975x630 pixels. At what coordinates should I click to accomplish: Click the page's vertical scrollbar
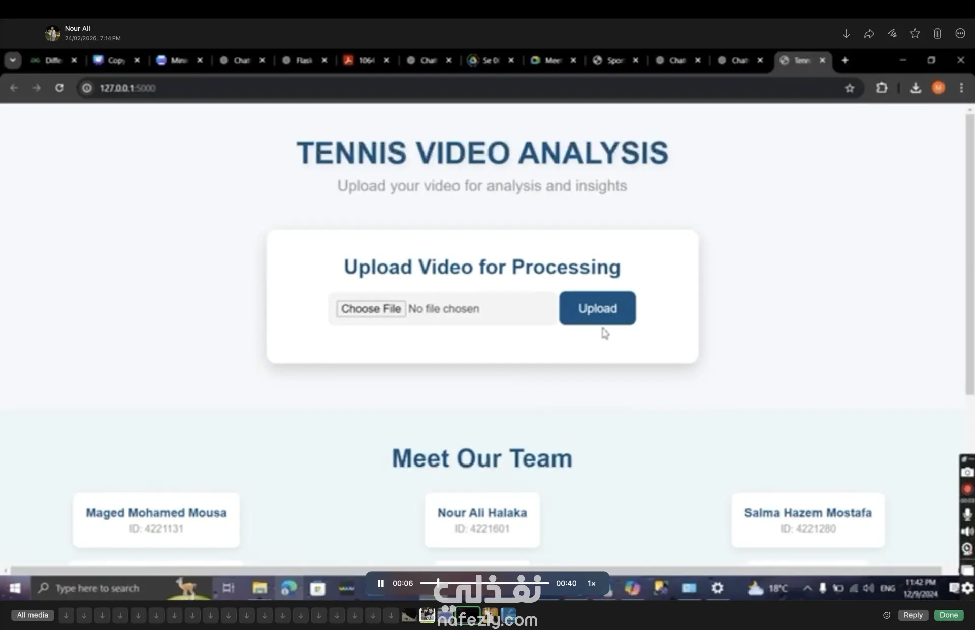[969, 254]
